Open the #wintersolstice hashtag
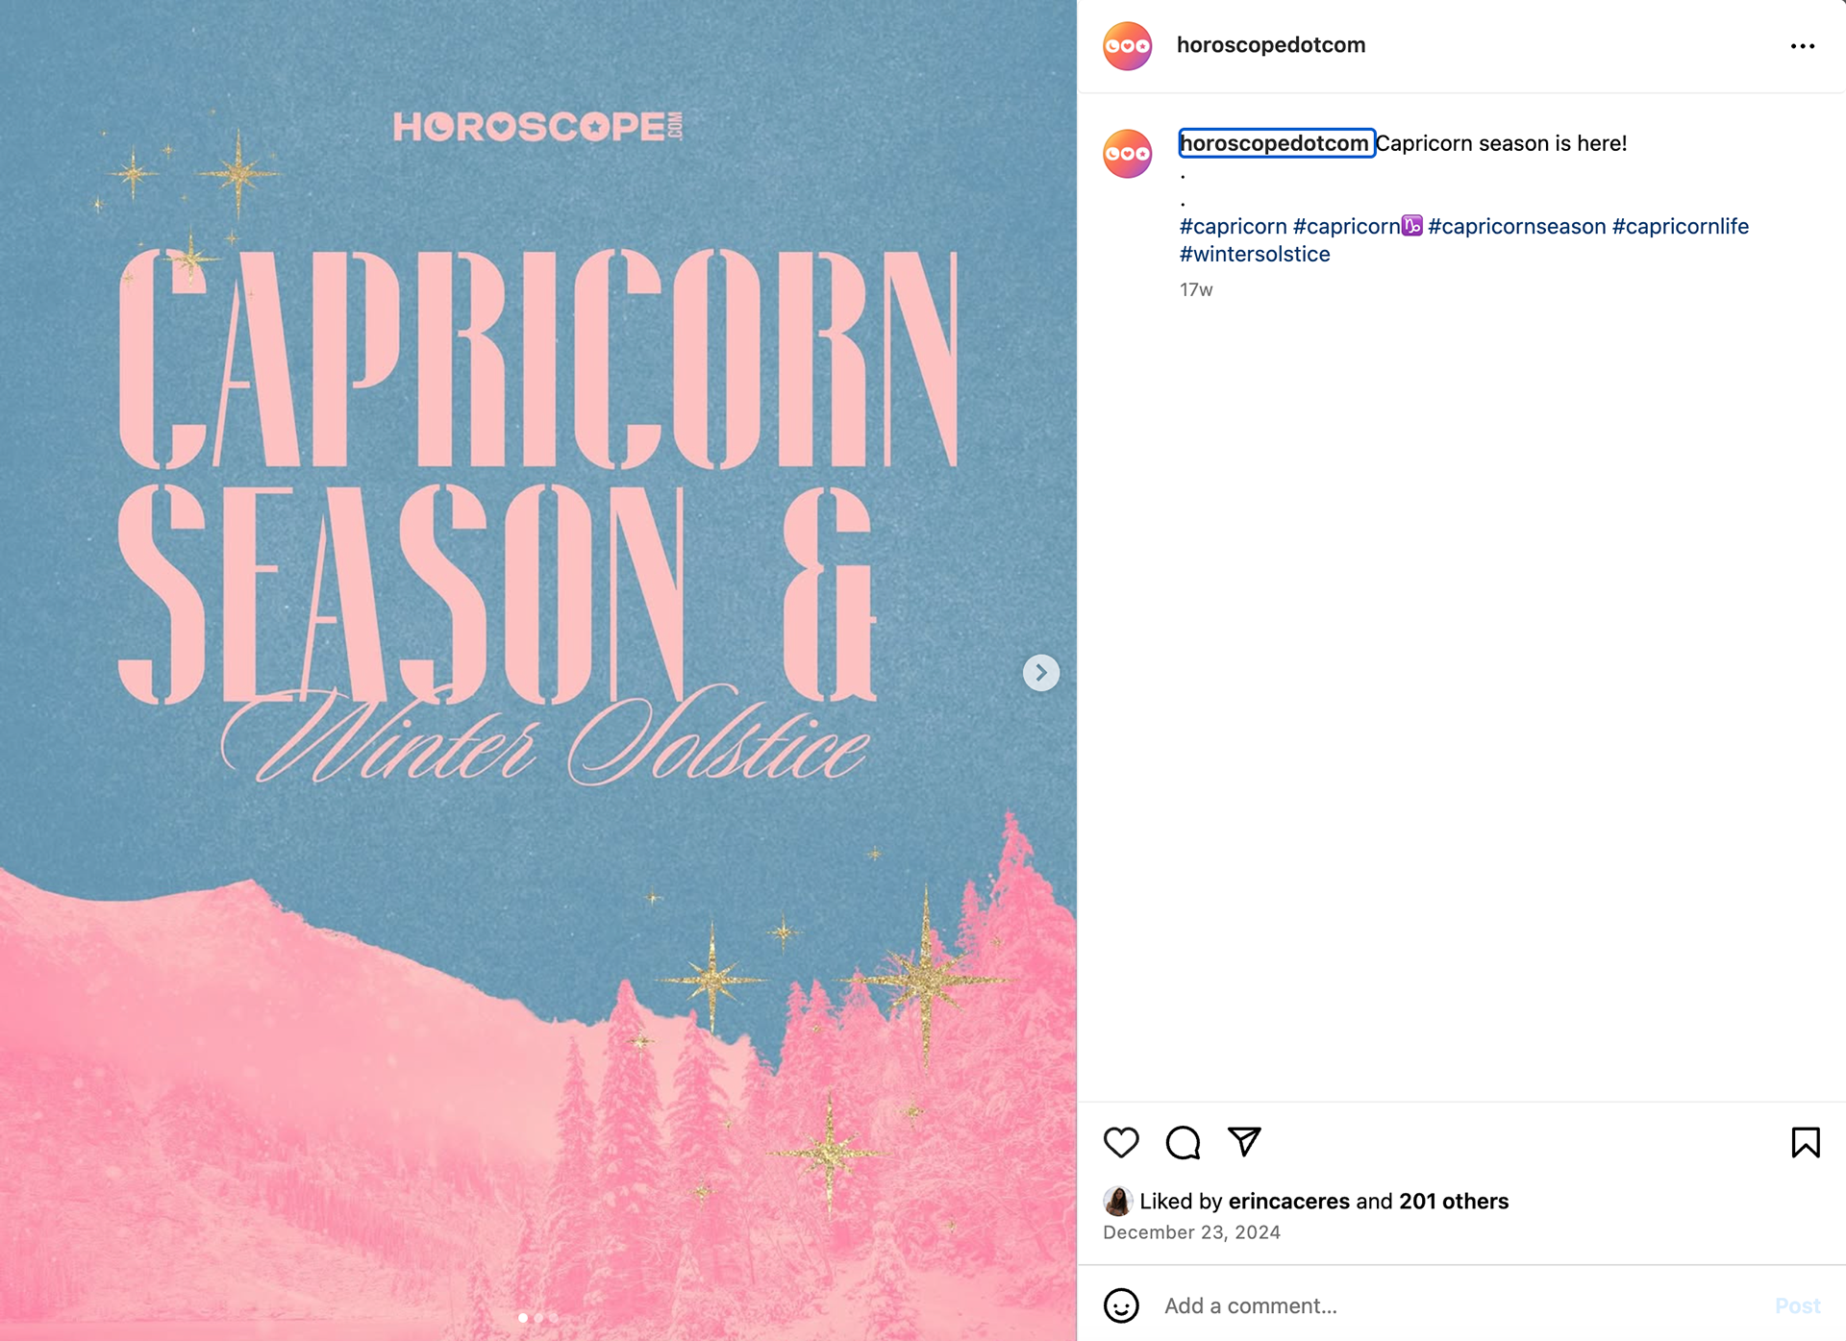This screenshot has width=1846, height=1341. [x=1255, y=254]
